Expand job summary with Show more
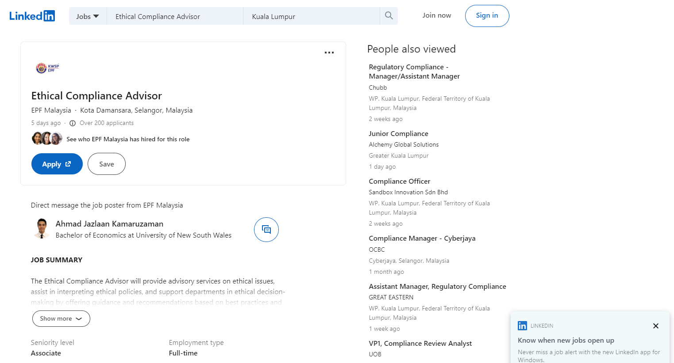Screen dimensions: 674x363 click(x=61, y=319)
